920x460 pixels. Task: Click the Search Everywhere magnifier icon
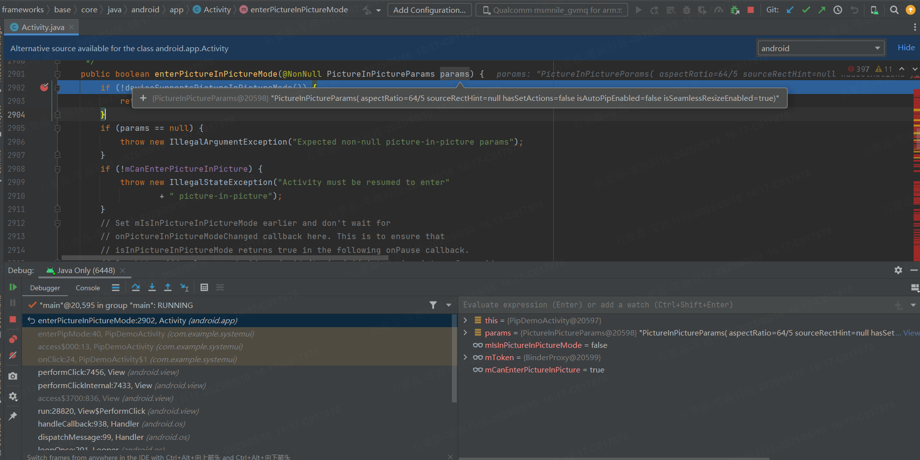(x=894, y=10)
